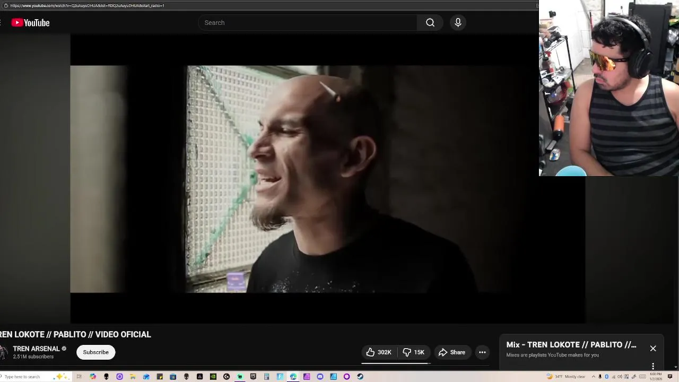
Task: Open the Mix playlist options menu
Action: 653,366
